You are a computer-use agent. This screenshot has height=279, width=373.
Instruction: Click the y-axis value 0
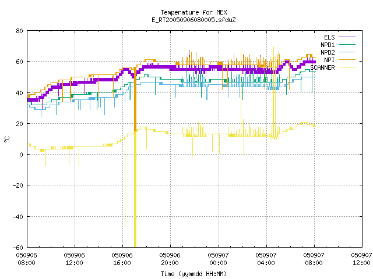[x=22, y=155]
